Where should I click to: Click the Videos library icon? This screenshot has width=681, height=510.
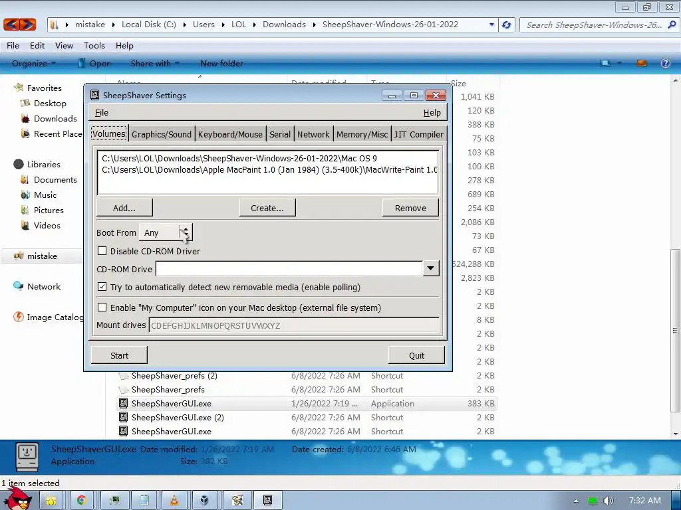pyautogui.click(x=25, y=225)
